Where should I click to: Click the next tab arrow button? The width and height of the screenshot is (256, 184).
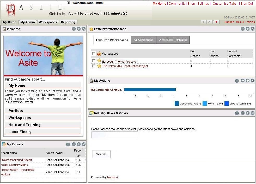pos(210,22)
